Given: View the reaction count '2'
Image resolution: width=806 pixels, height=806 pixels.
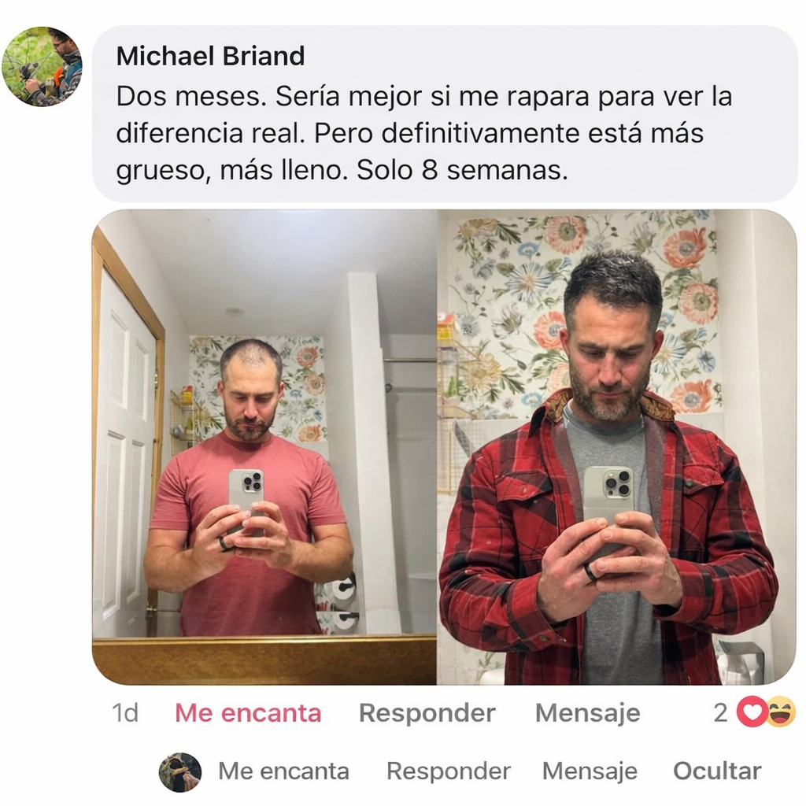Looking at the screenshot, I should click(x=721, y=713).
